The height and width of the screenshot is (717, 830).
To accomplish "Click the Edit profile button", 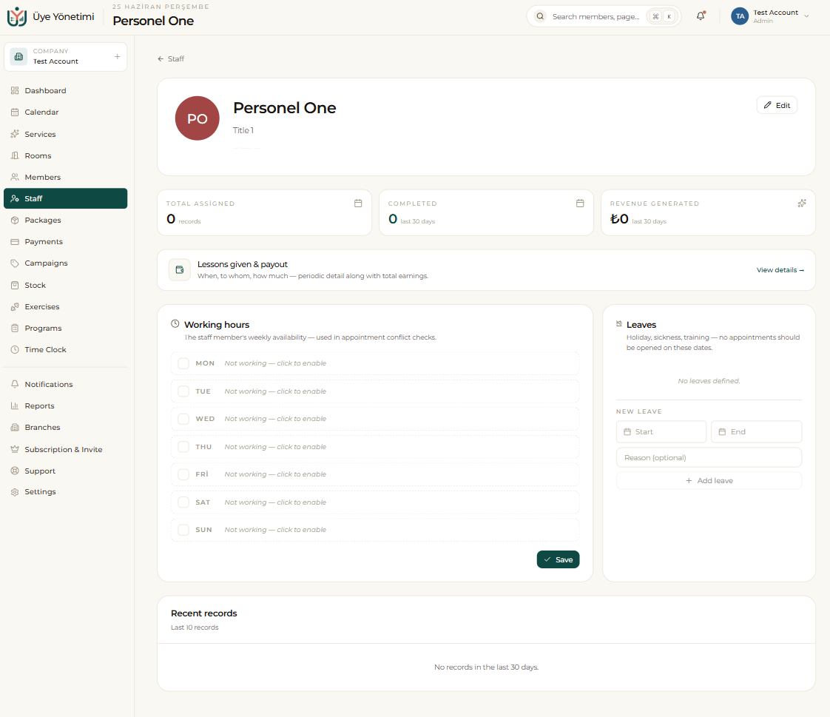I will [x=777, y=105].
